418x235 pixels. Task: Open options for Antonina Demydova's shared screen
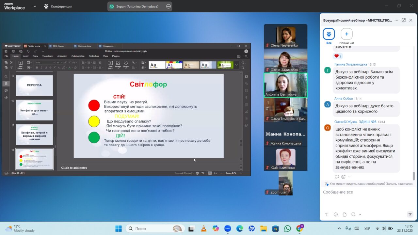168,6
